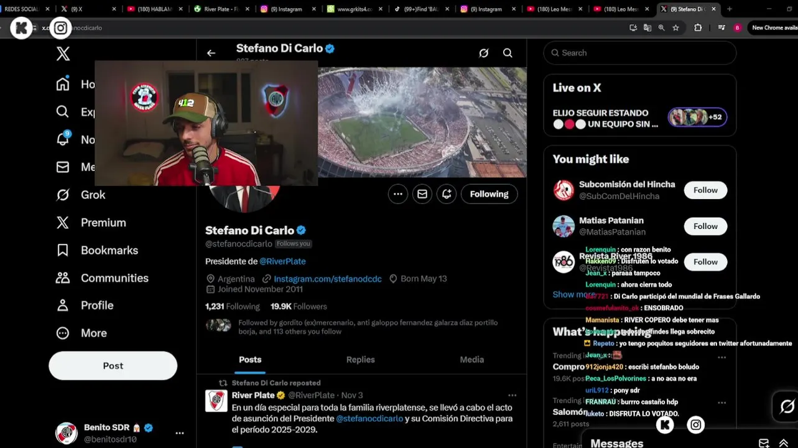Switch to the Replies tab
798x448 pixels.
[361, 360]
